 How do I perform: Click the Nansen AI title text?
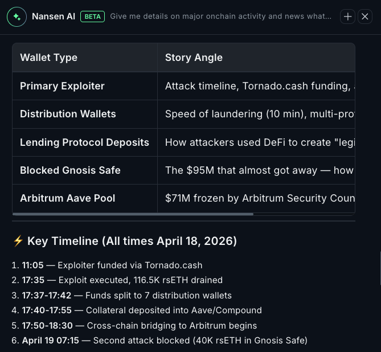[x=54, y=17]
